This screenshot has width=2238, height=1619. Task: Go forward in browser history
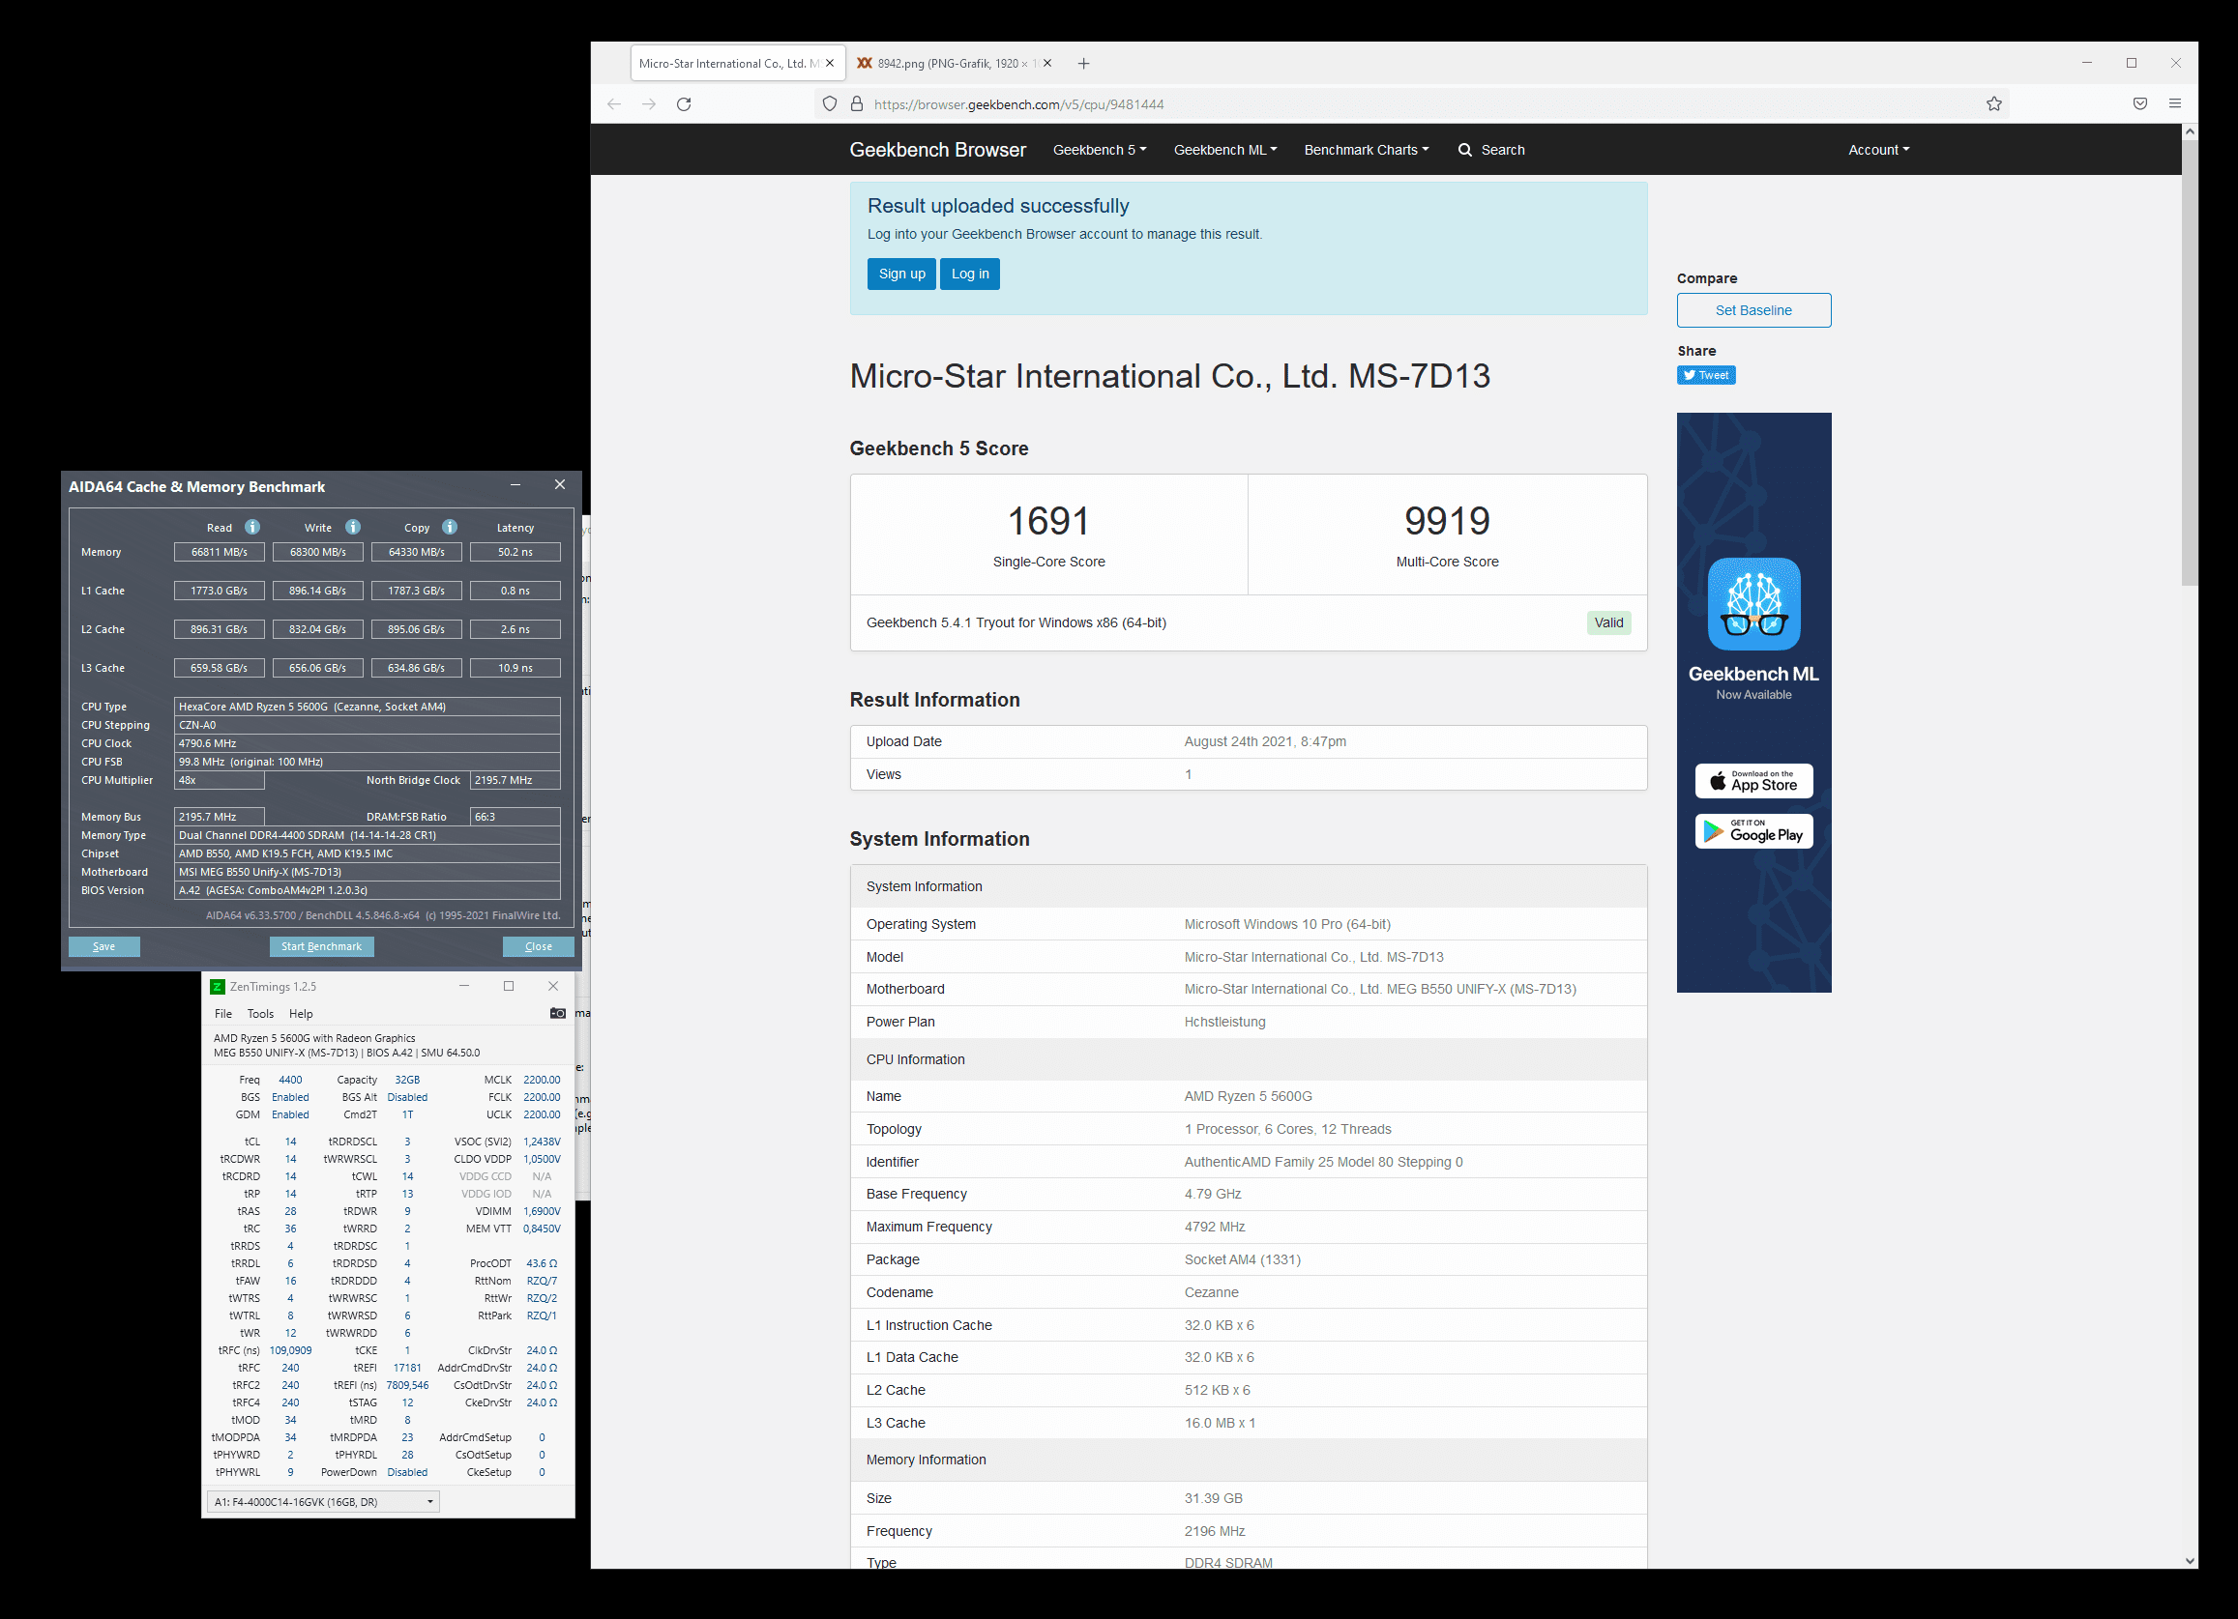[648, 104]
